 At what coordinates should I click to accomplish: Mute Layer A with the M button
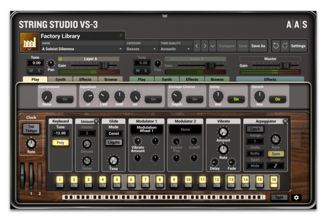pos(31,71)
